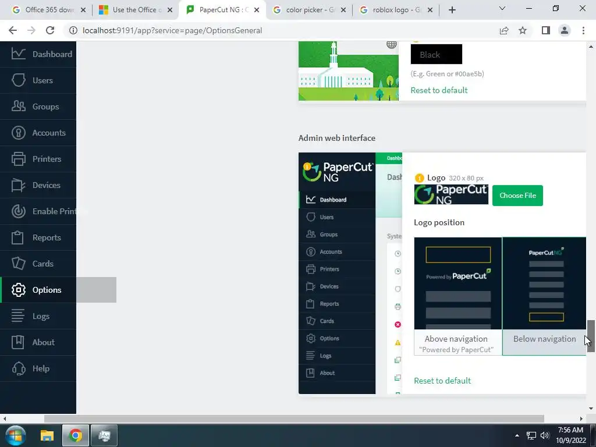Click the horizontal scrollbar thumb

click(x=294, y=418)
